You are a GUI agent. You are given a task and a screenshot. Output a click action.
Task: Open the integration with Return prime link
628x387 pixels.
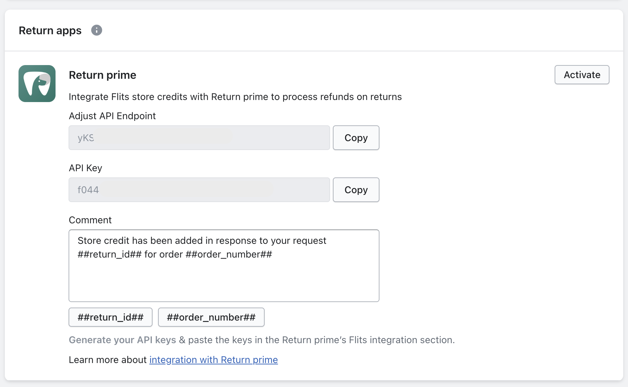(214, 360)
